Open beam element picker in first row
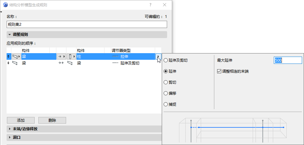 [x=16, y=57]
